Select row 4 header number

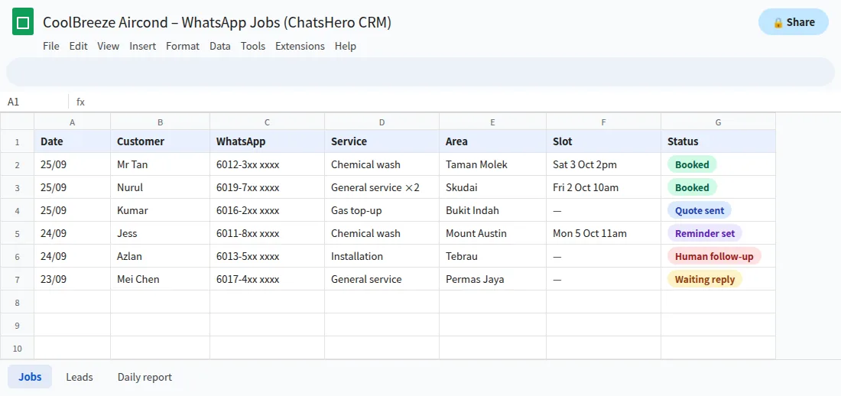[x=17, y=210]
